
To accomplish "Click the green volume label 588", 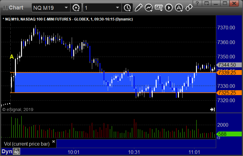I will click(x=229, y=134).
